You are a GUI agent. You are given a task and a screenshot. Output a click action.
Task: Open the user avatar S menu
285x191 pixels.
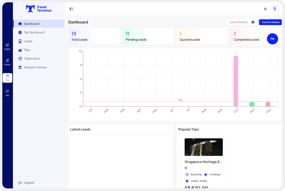274,9
